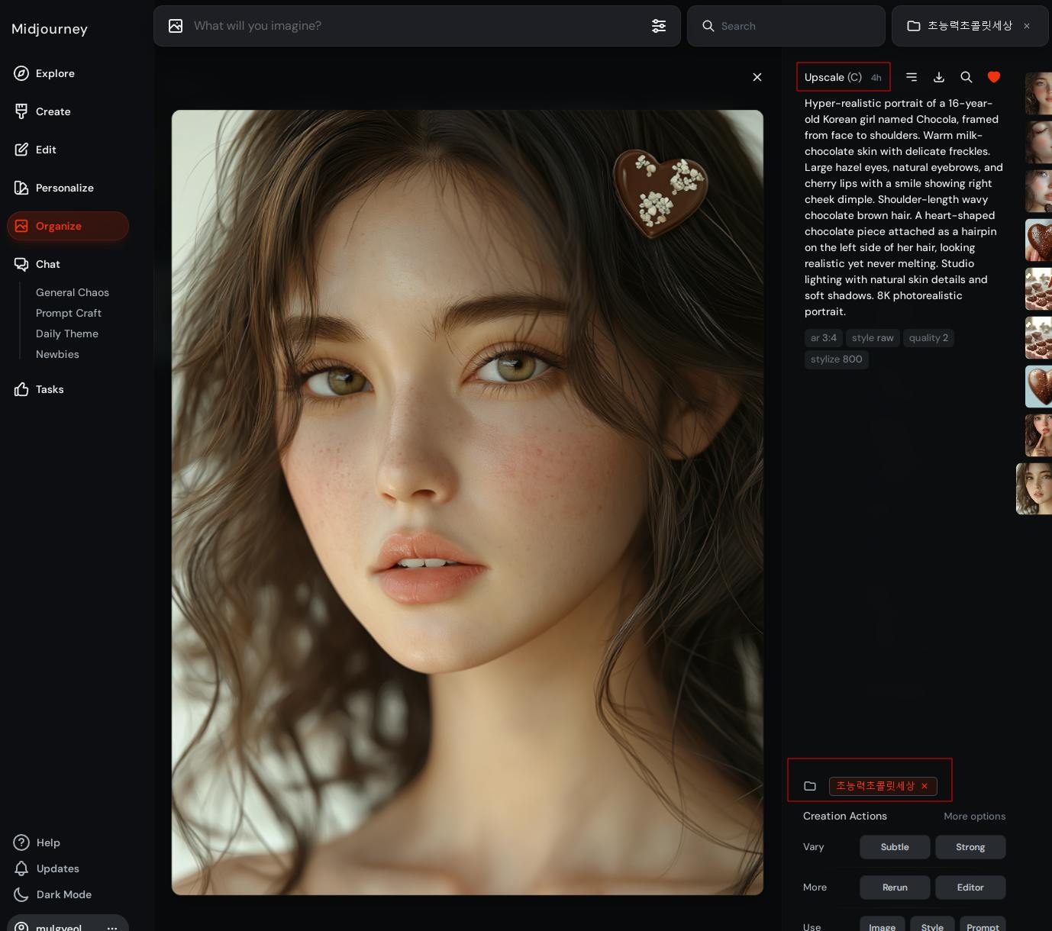Viewport: 1052px width, 931px height.
Task: Click the Tasks thumbs-up icon
Action: pyautogui.click(x=21, y=389)
